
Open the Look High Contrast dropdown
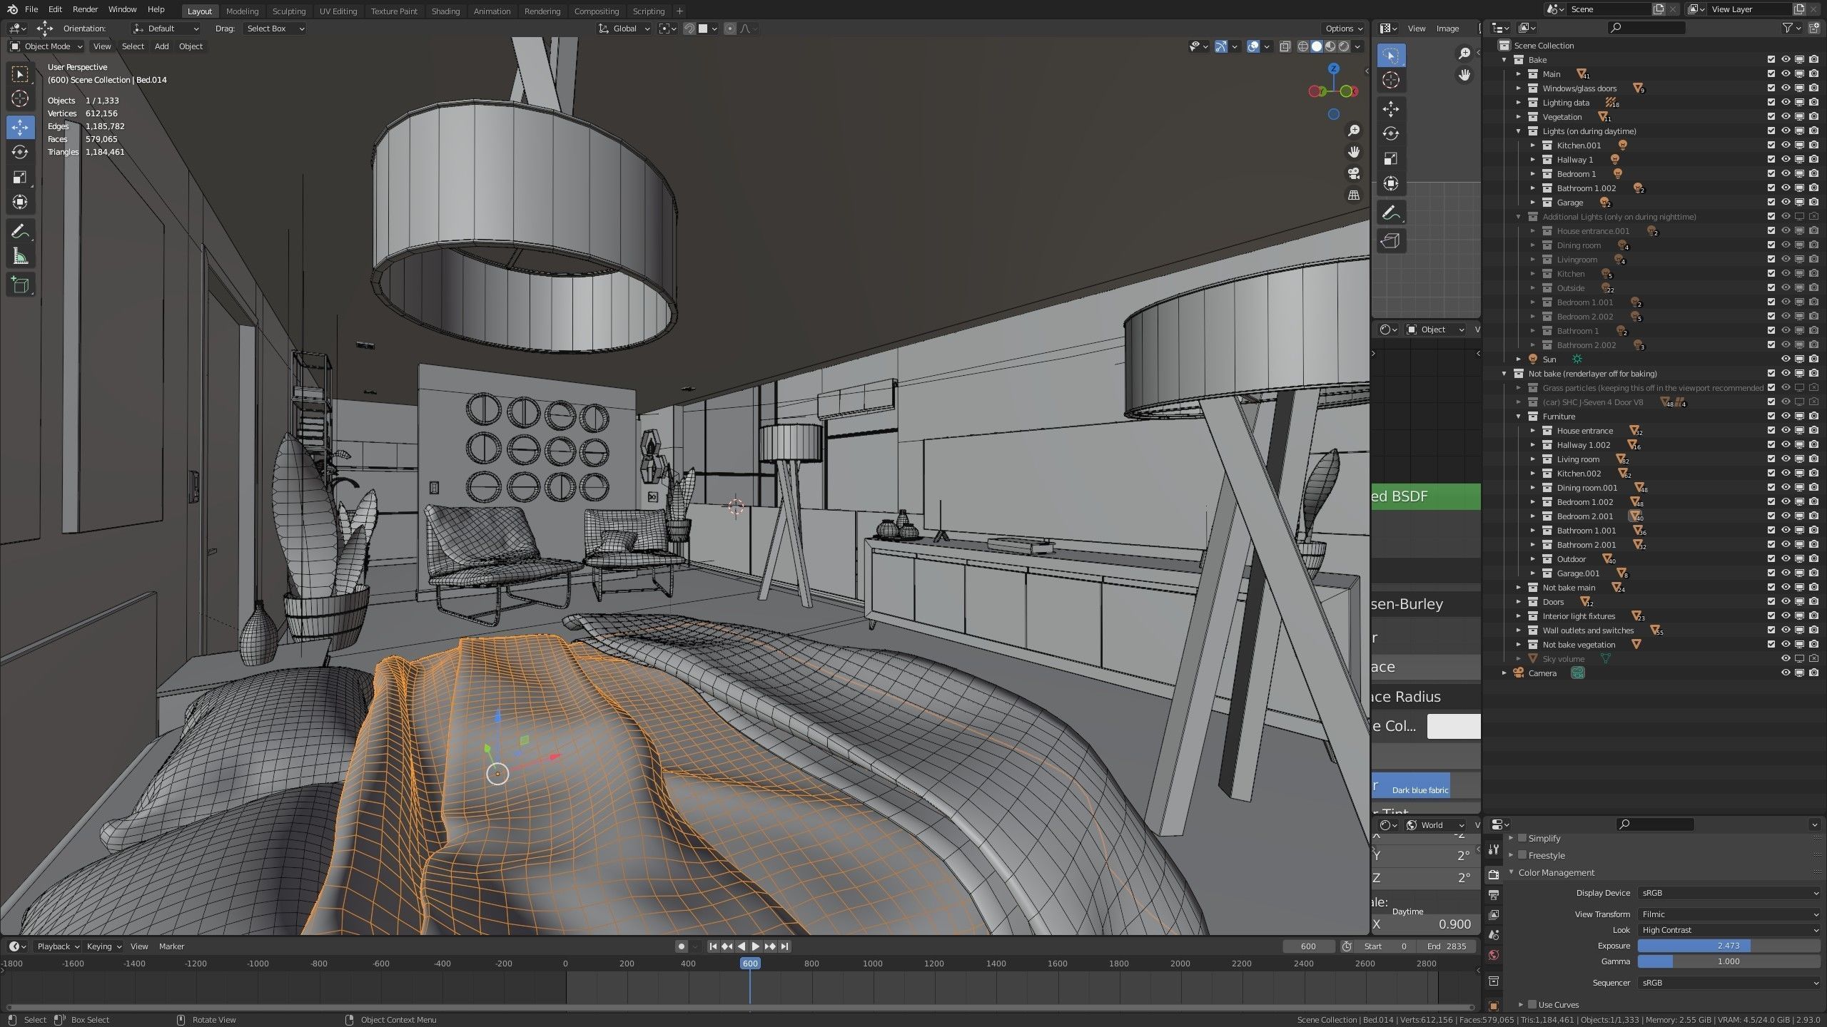pyautogui.click(x=1729, y=930)
